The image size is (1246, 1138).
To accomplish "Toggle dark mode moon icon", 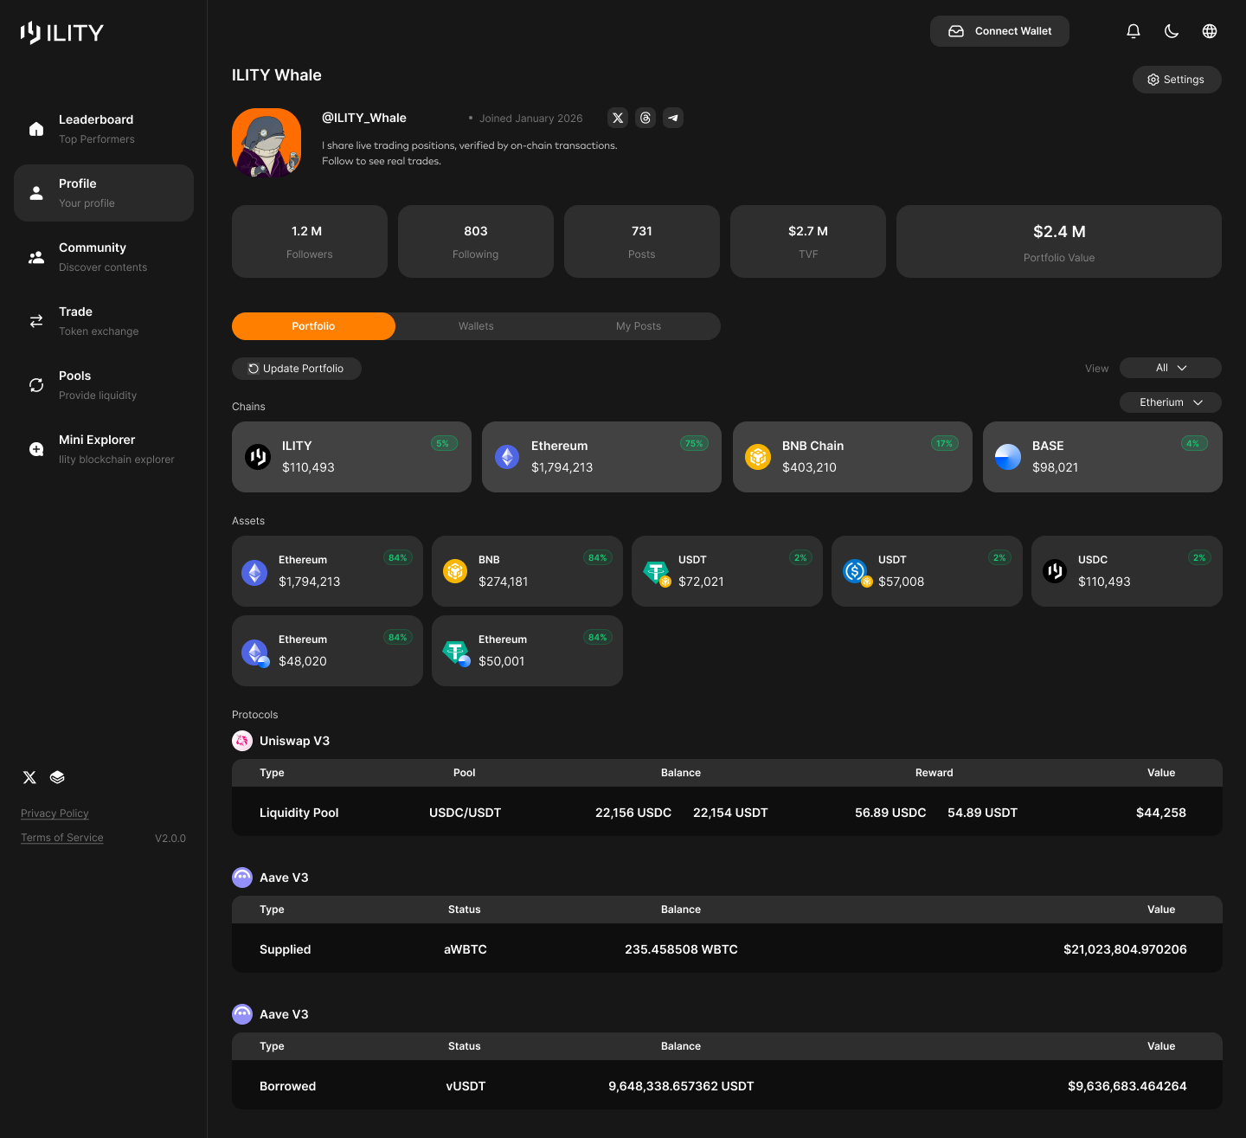I will point(1172,31).
